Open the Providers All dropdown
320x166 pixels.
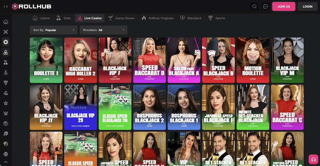103,30
